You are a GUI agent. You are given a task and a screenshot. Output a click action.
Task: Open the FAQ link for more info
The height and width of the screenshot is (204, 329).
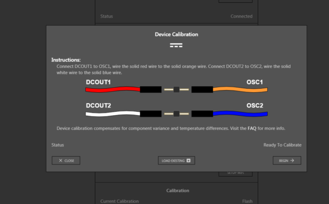tap(252, 128)
